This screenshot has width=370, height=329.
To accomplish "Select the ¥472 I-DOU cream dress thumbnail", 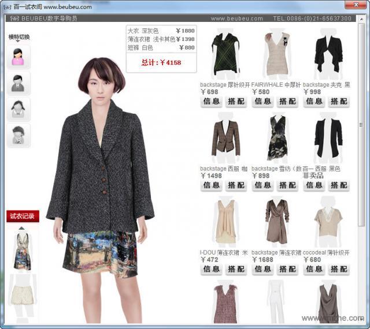I will (x=225, y=223).
